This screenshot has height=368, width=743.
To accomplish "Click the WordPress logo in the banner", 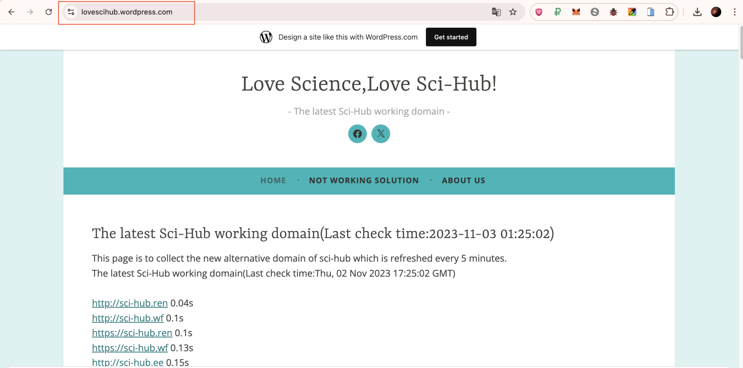I will (x=266, y=37).
